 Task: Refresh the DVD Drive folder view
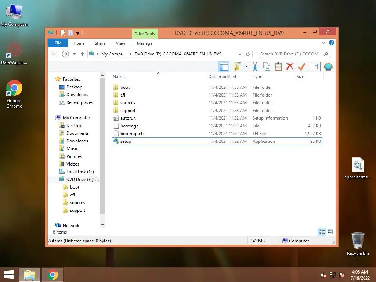pyautogui.click(x=248, y=54)
